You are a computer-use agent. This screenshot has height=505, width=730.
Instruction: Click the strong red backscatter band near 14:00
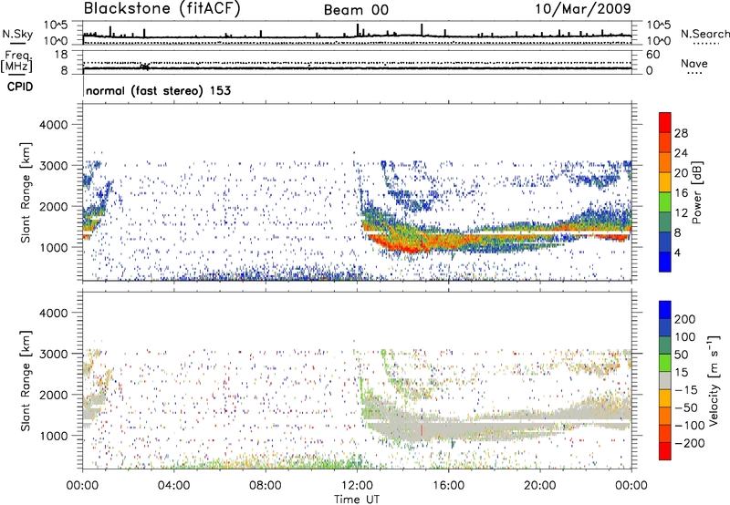tap(405, 244)
